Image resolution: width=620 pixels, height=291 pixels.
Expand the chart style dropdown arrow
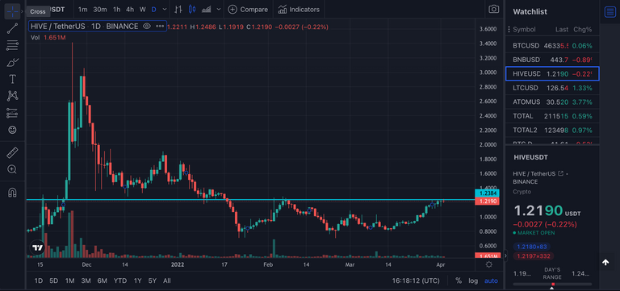(x=218, y=9)
